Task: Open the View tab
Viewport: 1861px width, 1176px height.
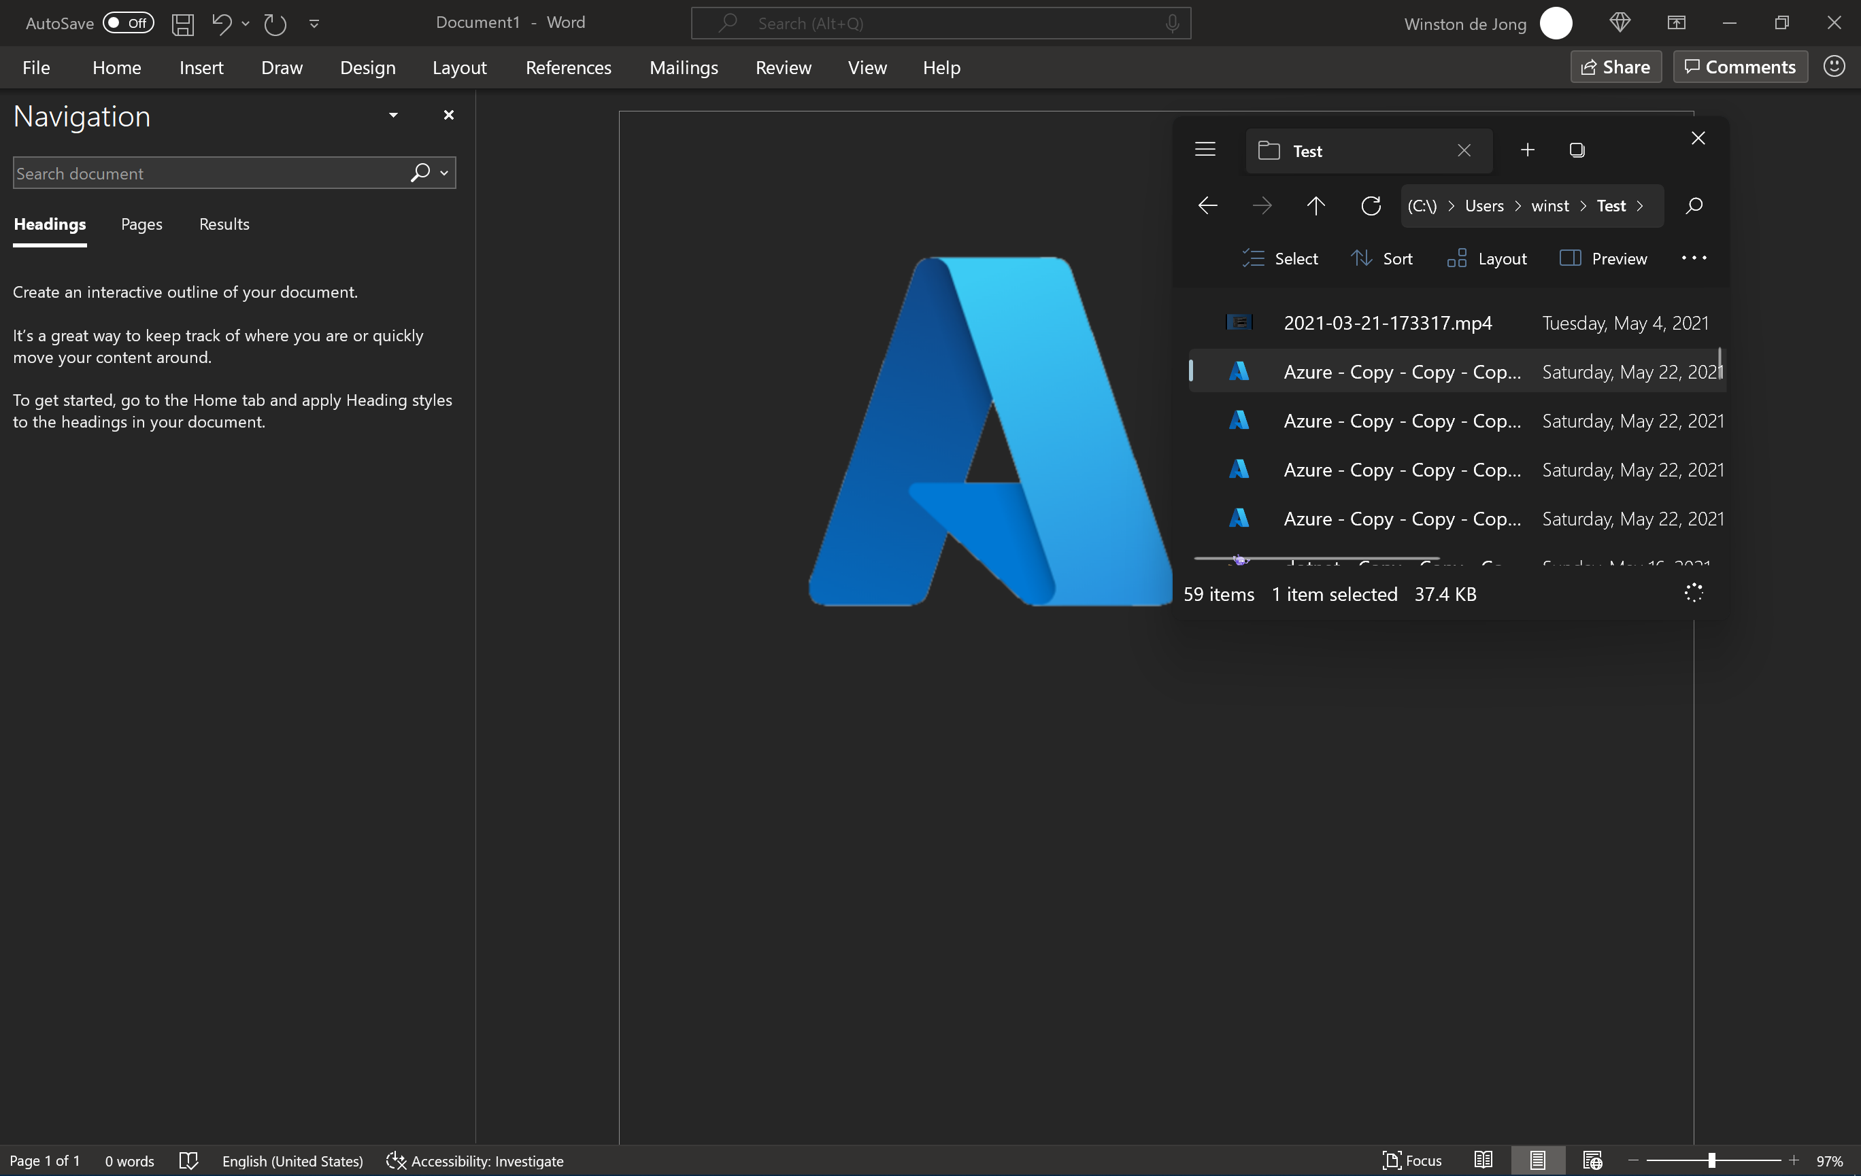Action: point(867,68)
